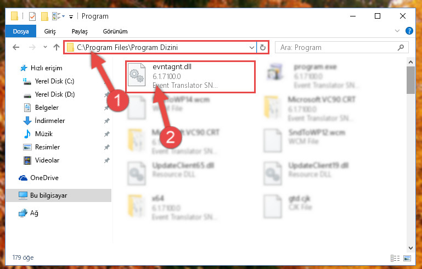
Task: Click the search magnifier icon
Action: [401, 48]
